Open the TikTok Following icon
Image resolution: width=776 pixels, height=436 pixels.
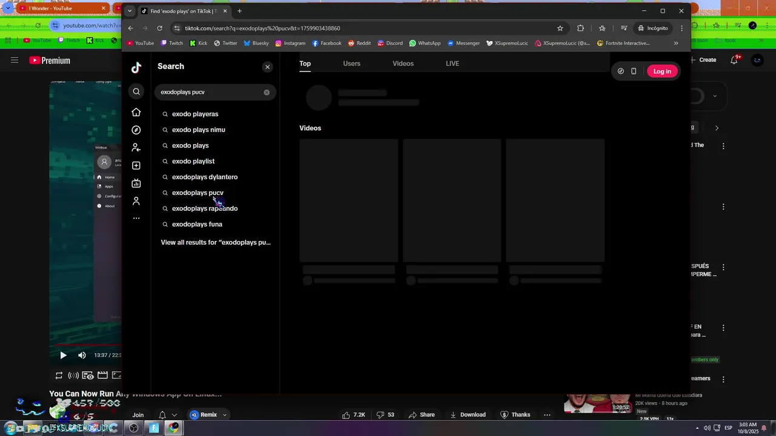136,148
